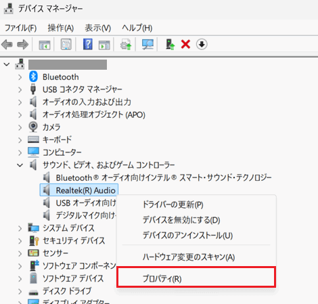The width and height of the screenshot is (318, 304).
Task: Click the monitor icon beside コンピューター
Action: (x=33, y=152)
